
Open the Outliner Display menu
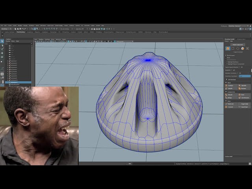point(8,41)
